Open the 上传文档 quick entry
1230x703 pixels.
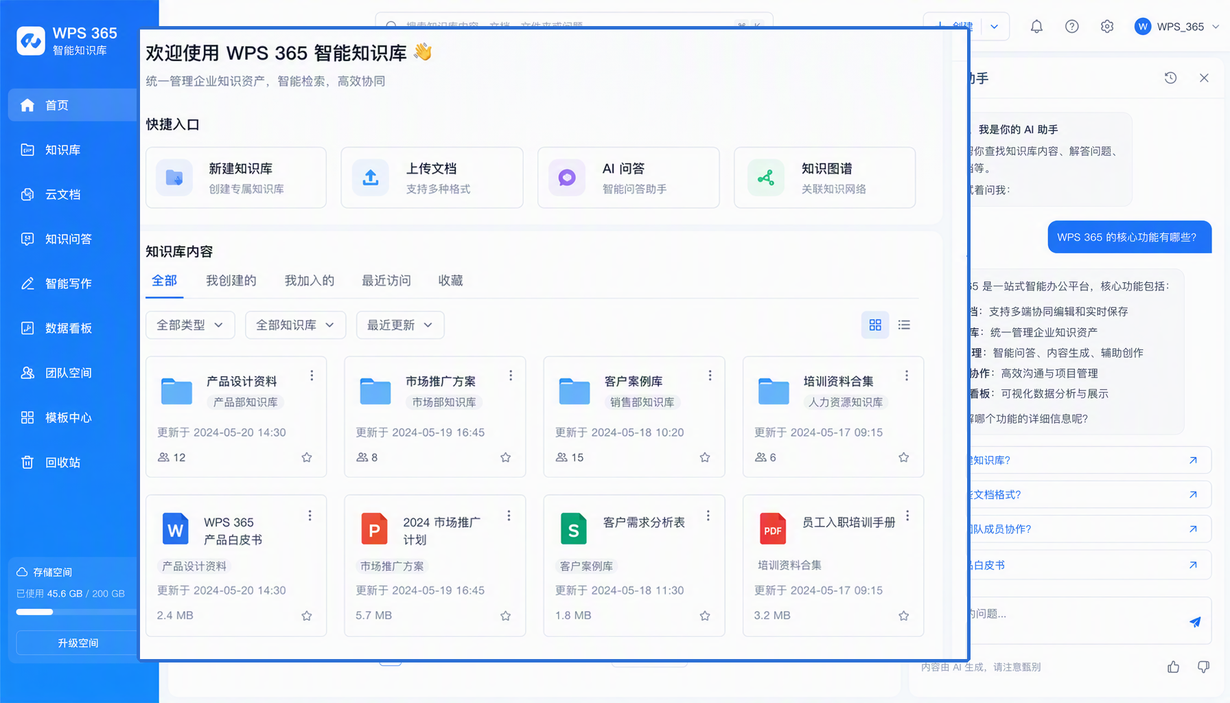(432, 178)
